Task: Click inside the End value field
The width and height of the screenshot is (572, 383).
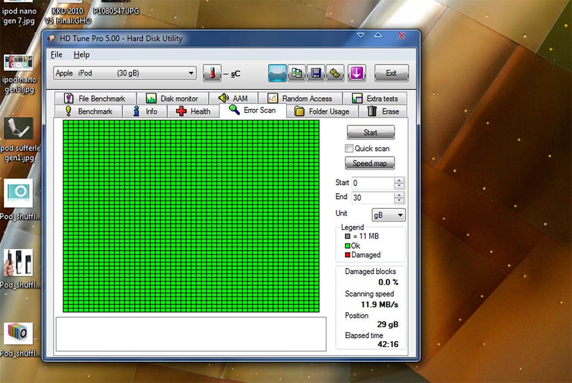Action: click(x=372, y=198)
